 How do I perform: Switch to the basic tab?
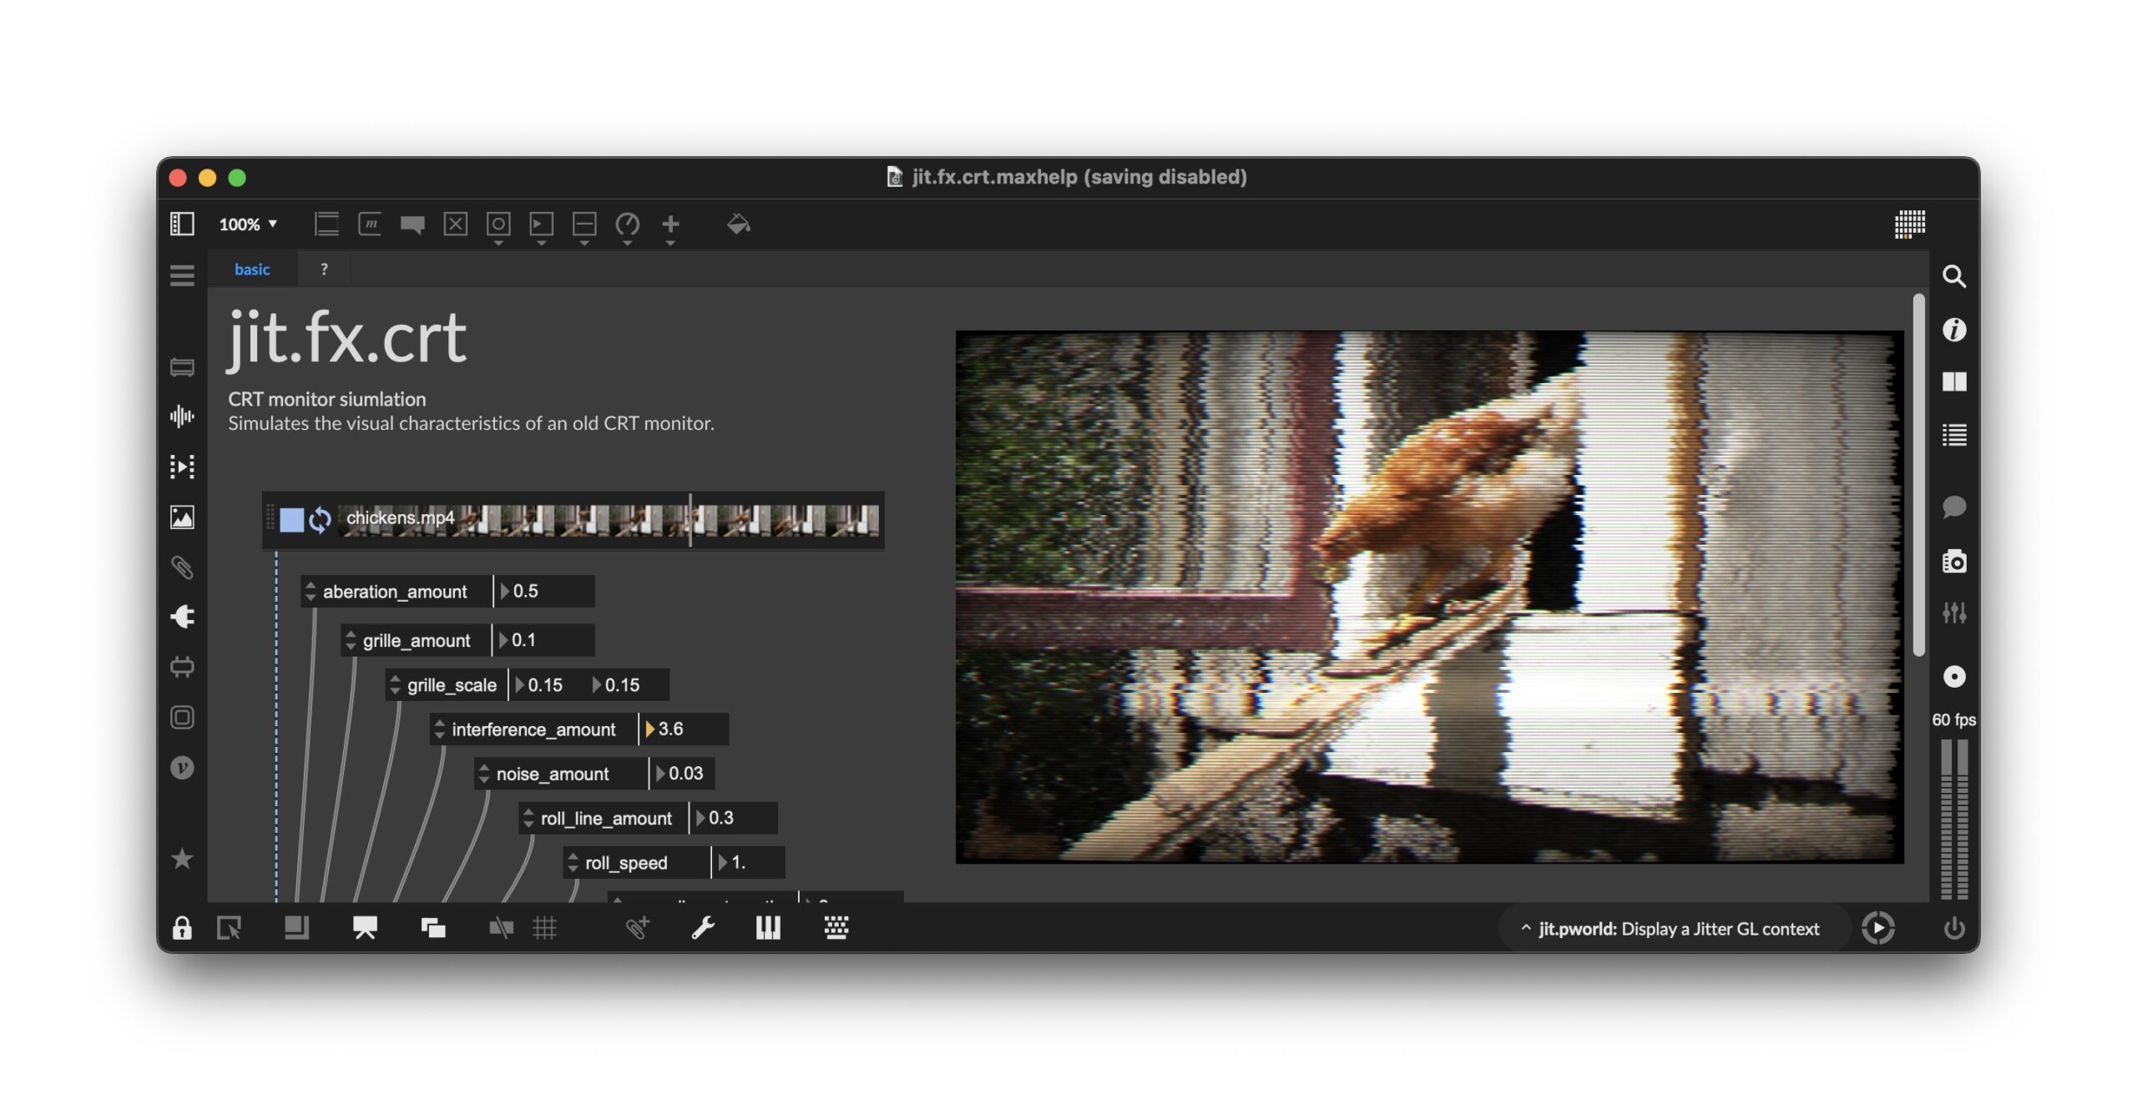coord(252,270)
